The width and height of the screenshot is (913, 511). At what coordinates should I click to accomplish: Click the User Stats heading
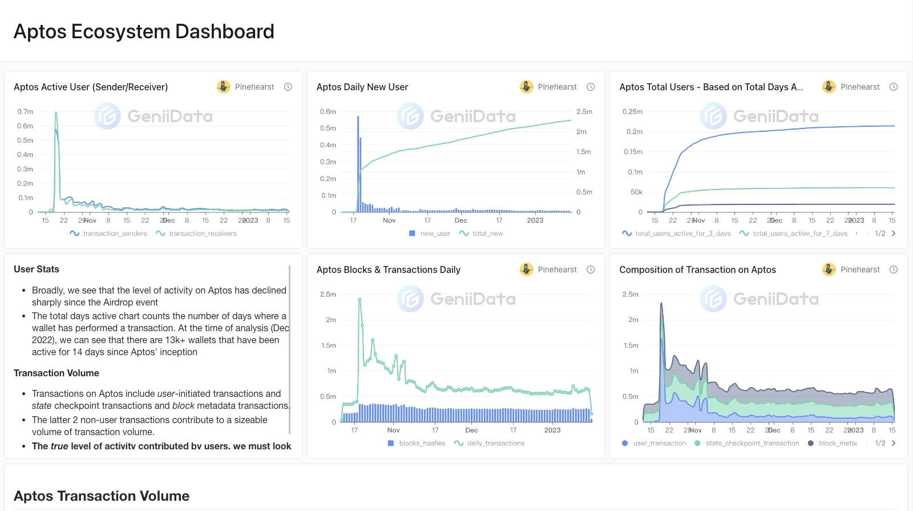click(x=37, y=269)
